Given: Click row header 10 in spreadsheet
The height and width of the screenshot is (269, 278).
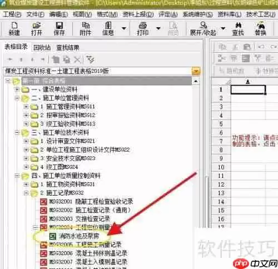Looking at the screenshot, I should point(221,167).
